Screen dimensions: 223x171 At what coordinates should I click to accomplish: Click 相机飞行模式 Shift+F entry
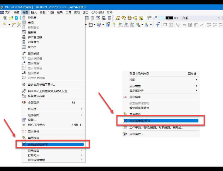53,125
